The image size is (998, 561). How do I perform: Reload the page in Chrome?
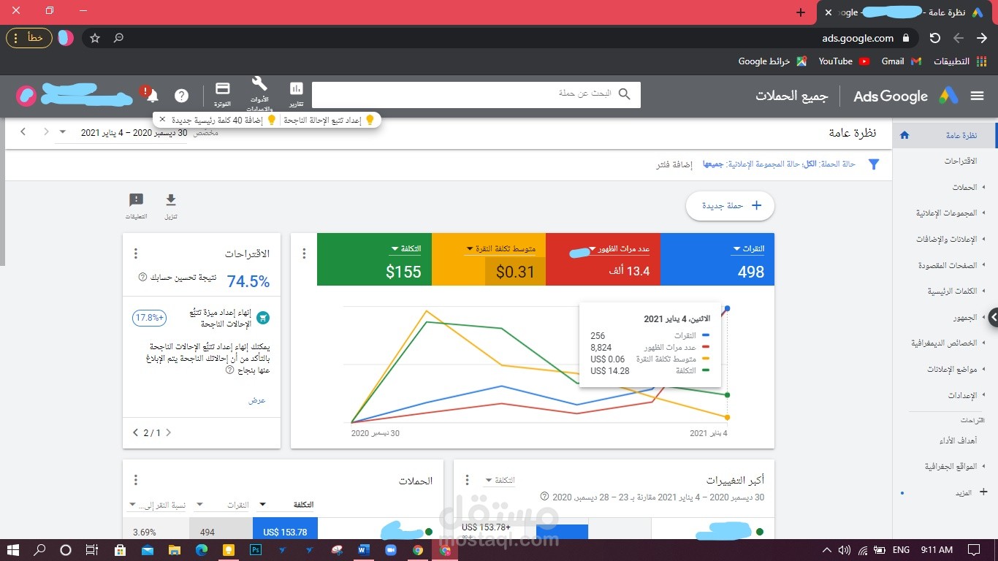tap(934, 38)
